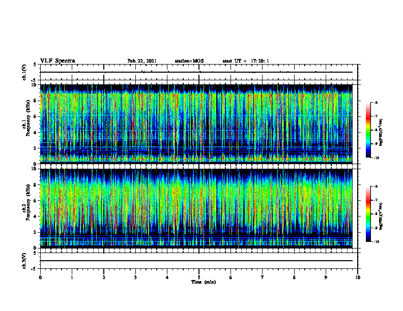The width and height of the screenshot is (403, 311).
Task: Click time axis tick label 10
Action: coord(358,277)
